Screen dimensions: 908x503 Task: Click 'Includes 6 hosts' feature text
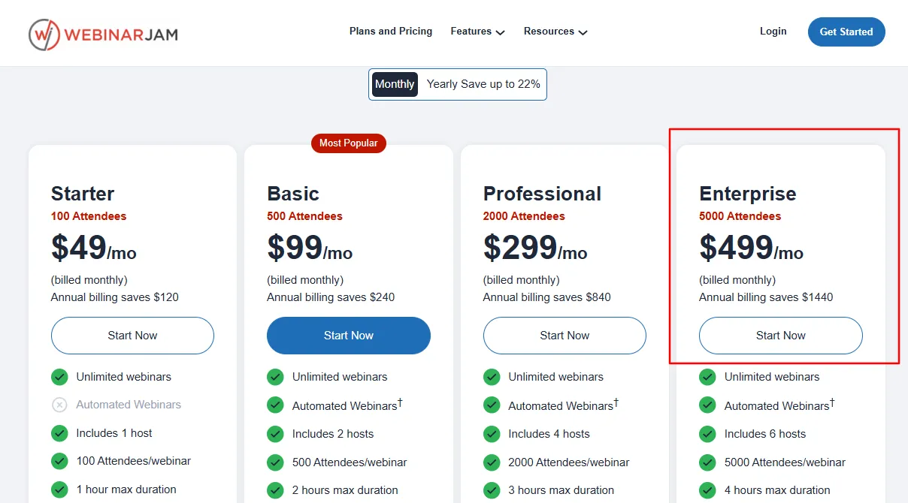click(765, 434)
